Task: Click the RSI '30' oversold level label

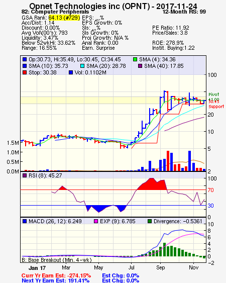Action: click(x=210, y=206)
